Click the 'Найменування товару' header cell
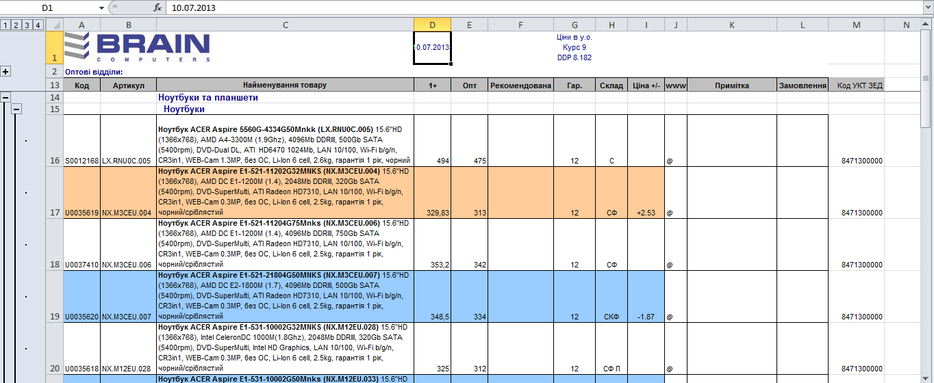Image resolution: width=934 pixels, height=383 pixels. pos(285,85)
